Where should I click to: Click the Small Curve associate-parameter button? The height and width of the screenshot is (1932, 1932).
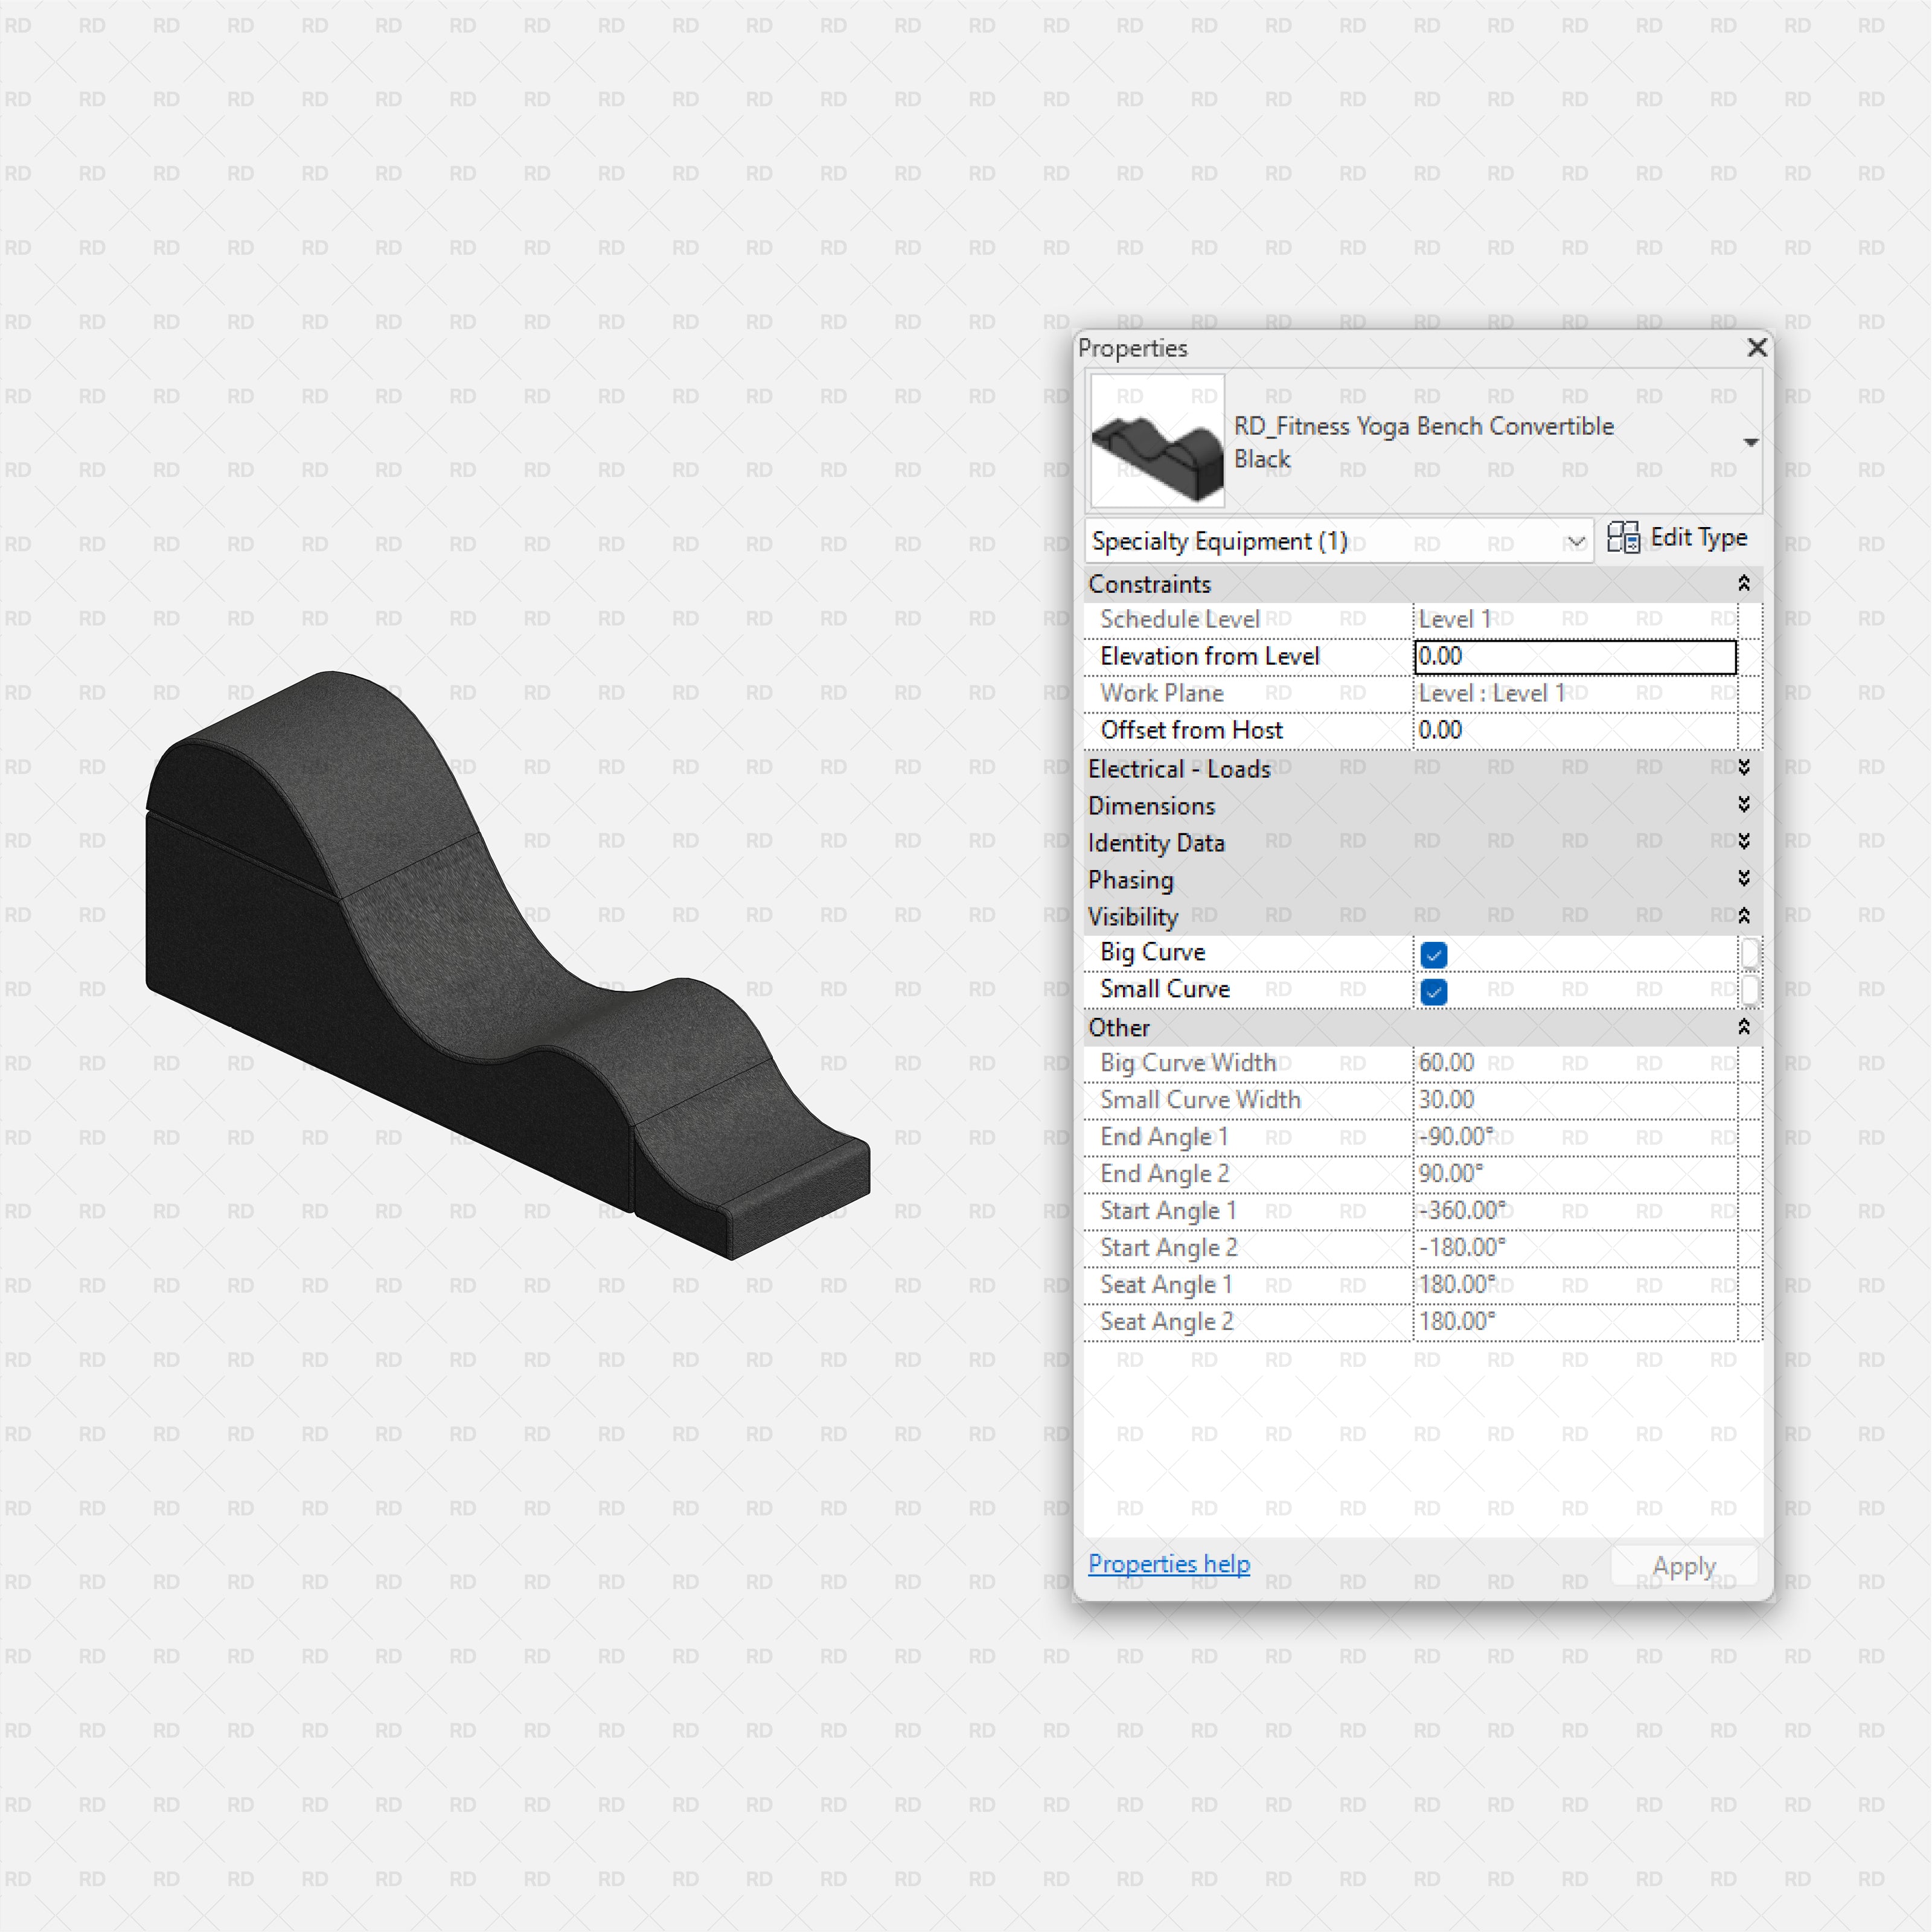pos(1749,990)
